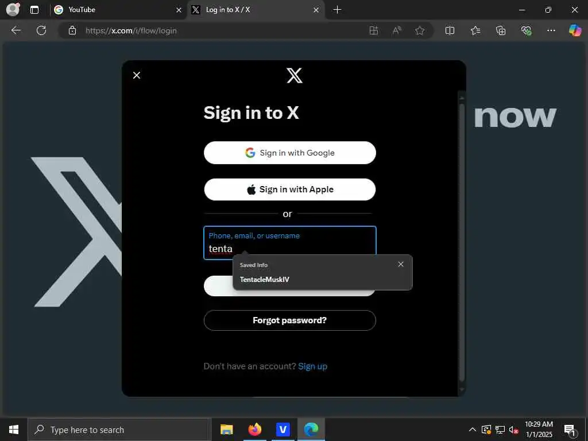Open the notification center icon
The image size is (588, 441).
point(570,430)
